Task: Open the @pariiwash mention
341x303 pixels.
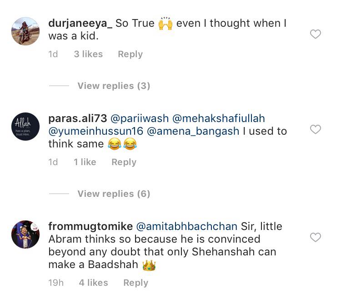Action: pyautogui.click(x=140, y=118)
